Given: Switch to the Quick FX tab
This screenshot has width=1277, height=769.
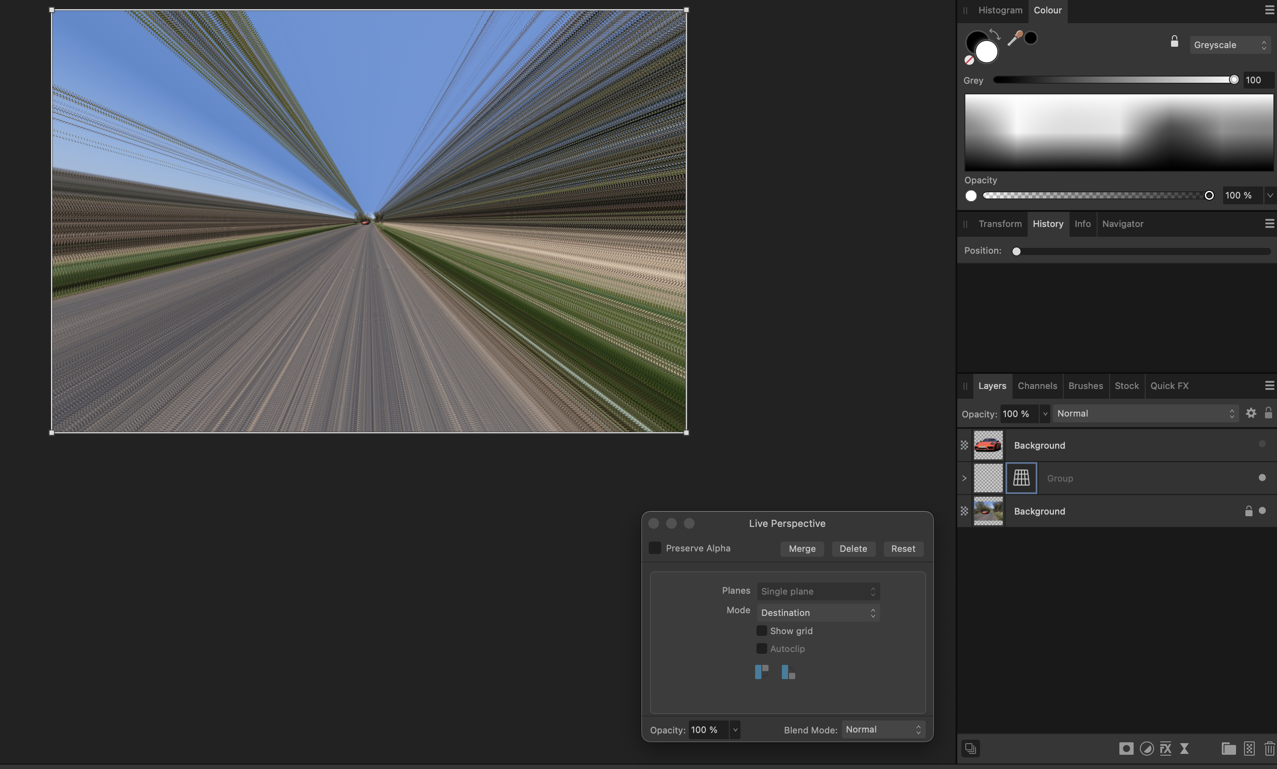Looking at the screenshot, I should point(1169,386).
